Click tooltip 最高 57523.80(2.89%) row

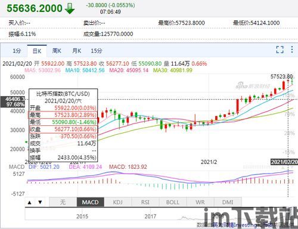pos(63,115)
